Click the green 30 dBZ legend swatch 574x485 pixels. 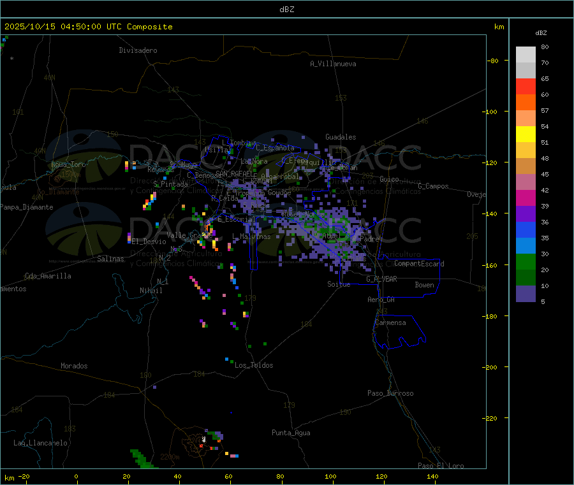526,261
